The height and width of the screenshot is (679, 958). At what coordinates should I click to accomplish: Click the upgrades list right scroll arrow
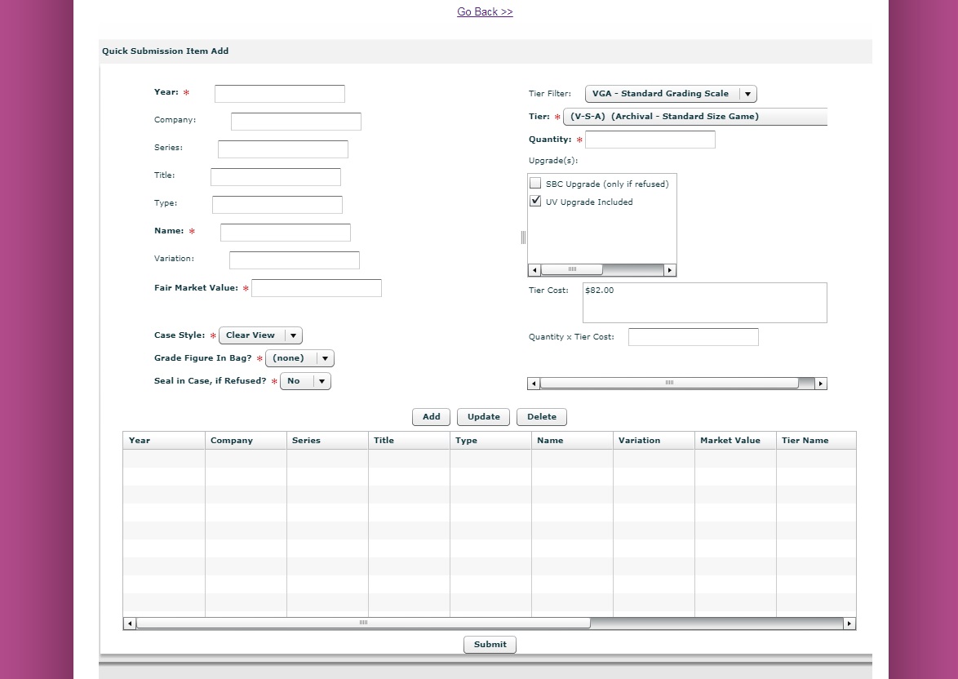tap(670, 270)
